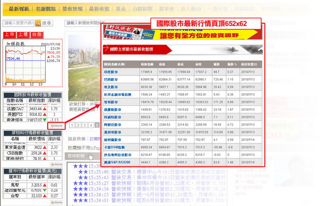Click 馬幣 row's red up arrow

(x=45, y=185)
